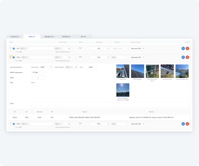Viewport: 199px width, 166px height.
Task: Click the round icon in Aux Pyranometer RPOA field
Action: [51, 67]
